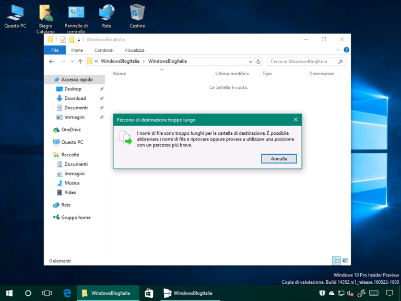Open the touch keyboard tray icon
Screen dimensions: 401x301
coord(374,293)
